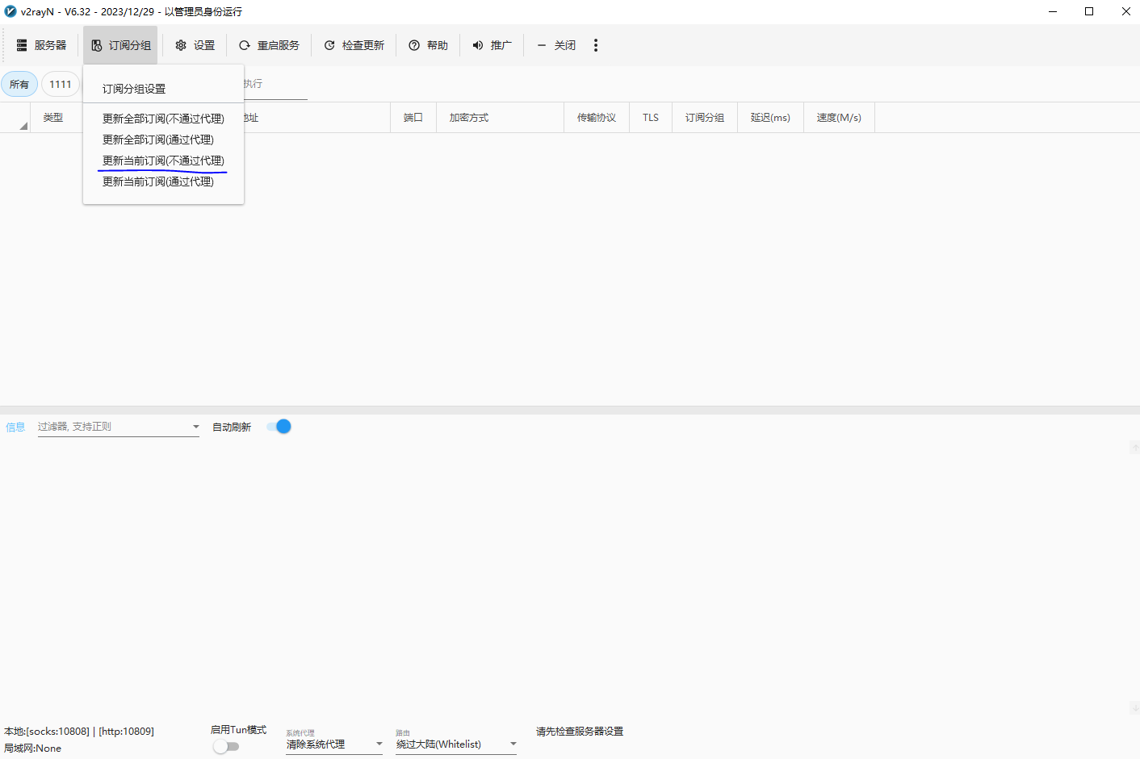1140x759 pixels.
Task: Open the three-dot overflow menu
Action: click(596, 45)
